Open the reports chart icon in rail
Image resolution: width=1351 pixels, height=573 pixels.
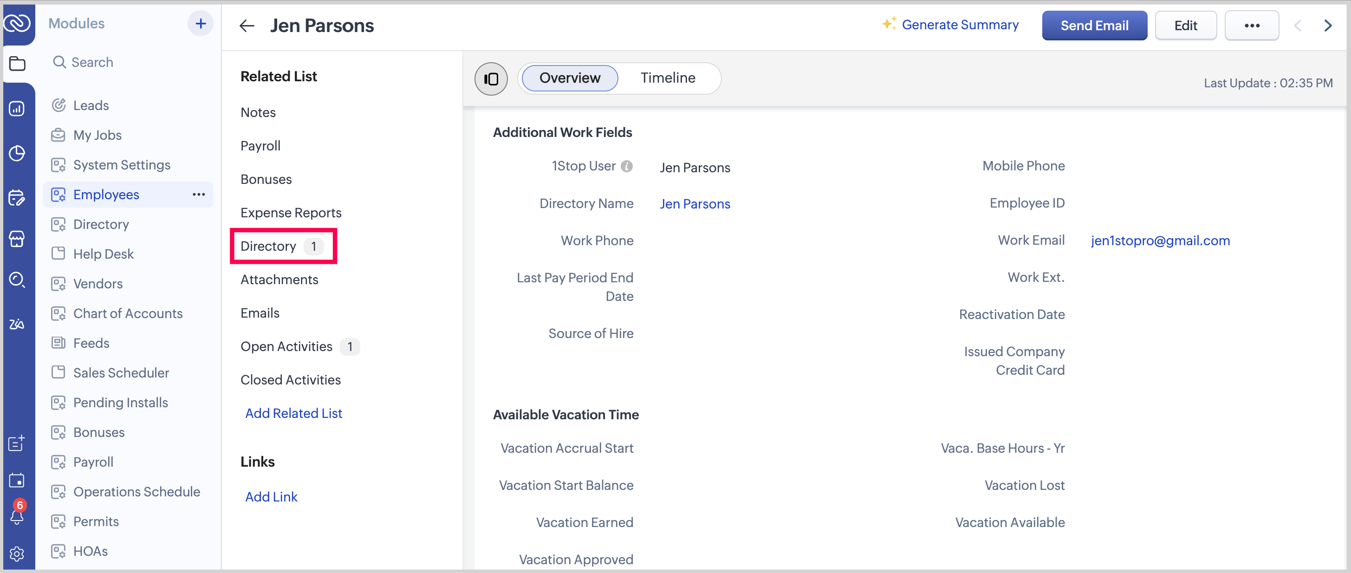[17, 109]
